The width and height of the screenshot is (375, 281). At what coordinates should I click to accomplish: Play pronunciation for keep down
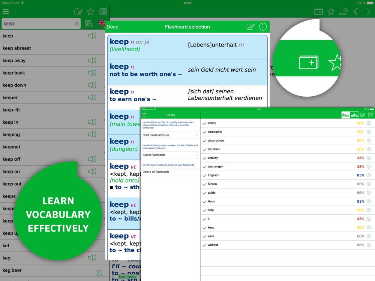[x=92, y=85]
